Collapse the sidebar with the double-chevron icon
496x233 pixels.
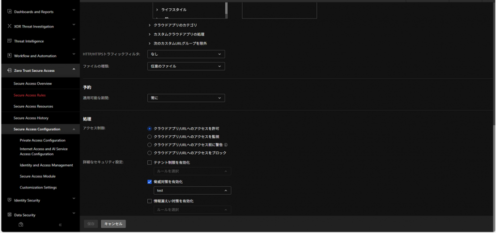coord(60,225)
